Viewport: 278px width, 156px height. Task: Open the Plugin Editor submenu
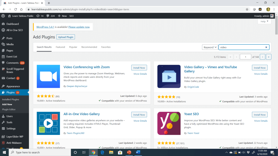pyautogui.click(x=9, y=109)
